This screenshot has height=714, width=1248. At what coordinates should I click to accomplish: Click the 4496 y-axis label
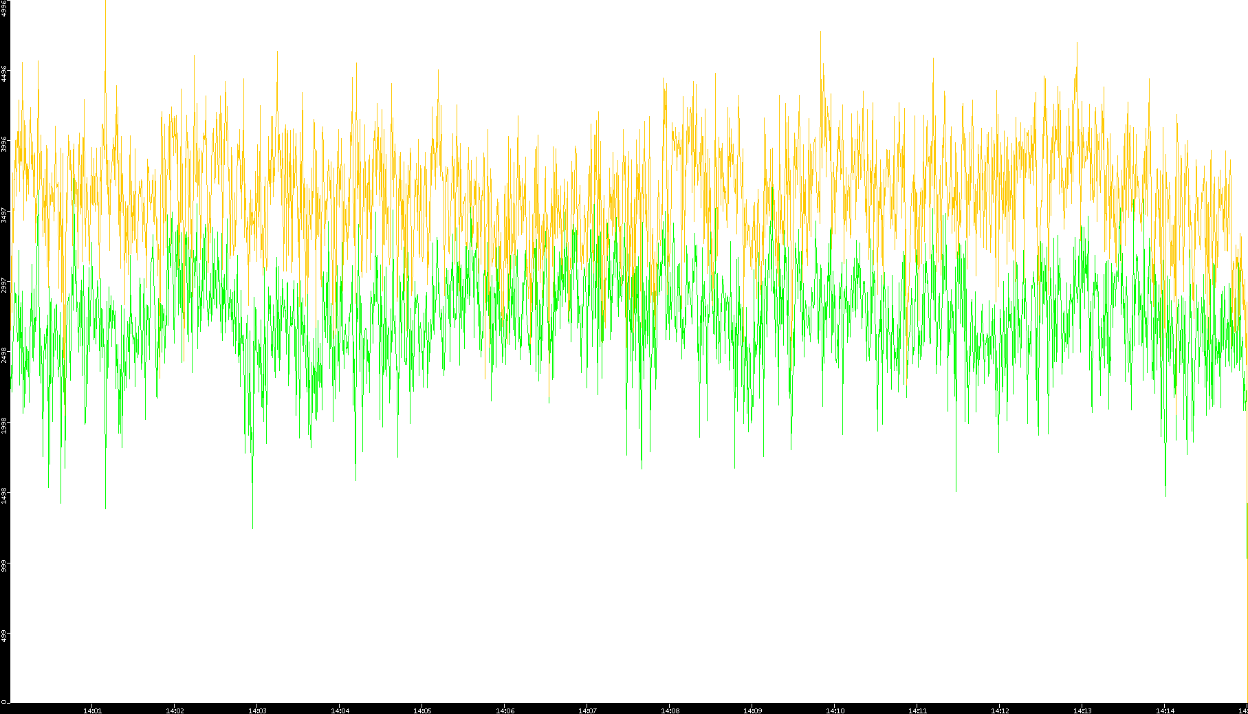point(5,74)
